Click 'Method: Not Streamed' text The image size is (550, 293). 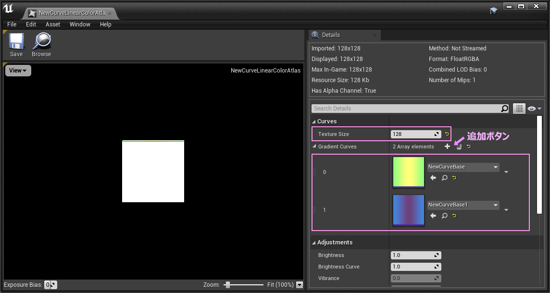457,49
